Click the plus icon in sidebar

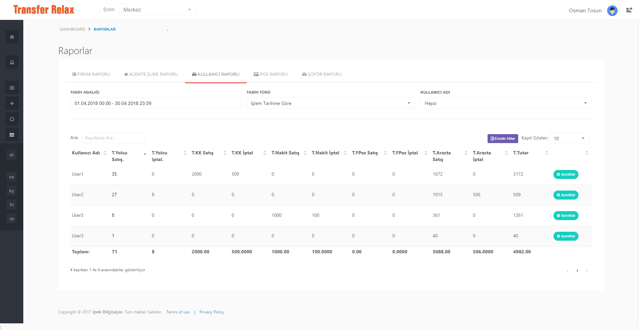pos(12,104)
